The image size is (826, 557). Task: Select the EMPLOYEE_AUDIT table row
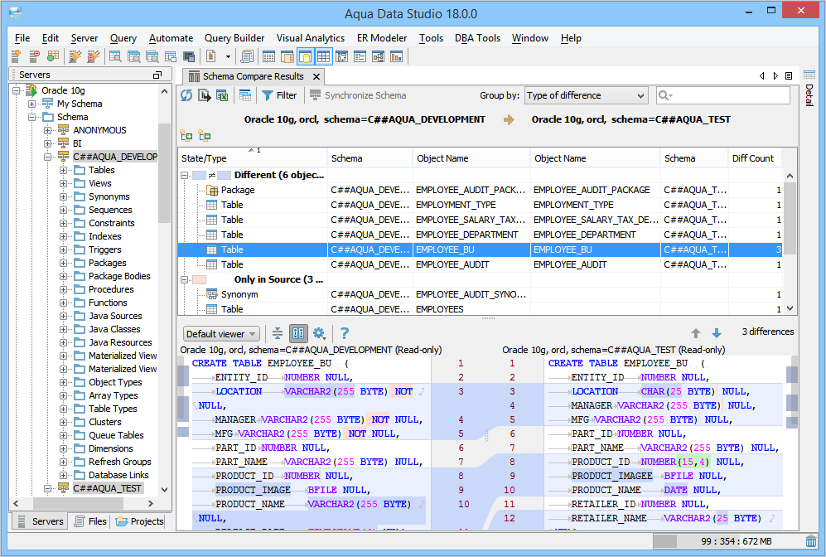point(481,264)
